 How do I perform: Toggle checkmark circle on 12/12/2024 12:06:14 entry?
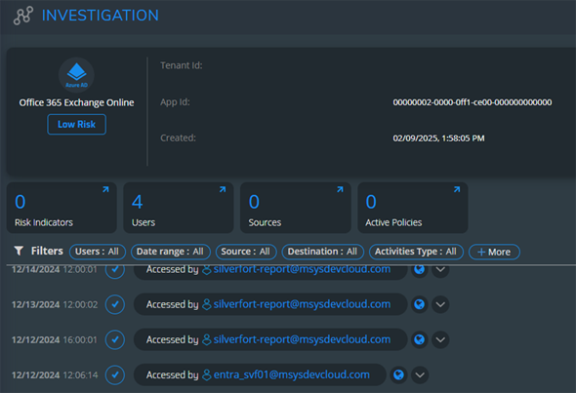(115, 375)
